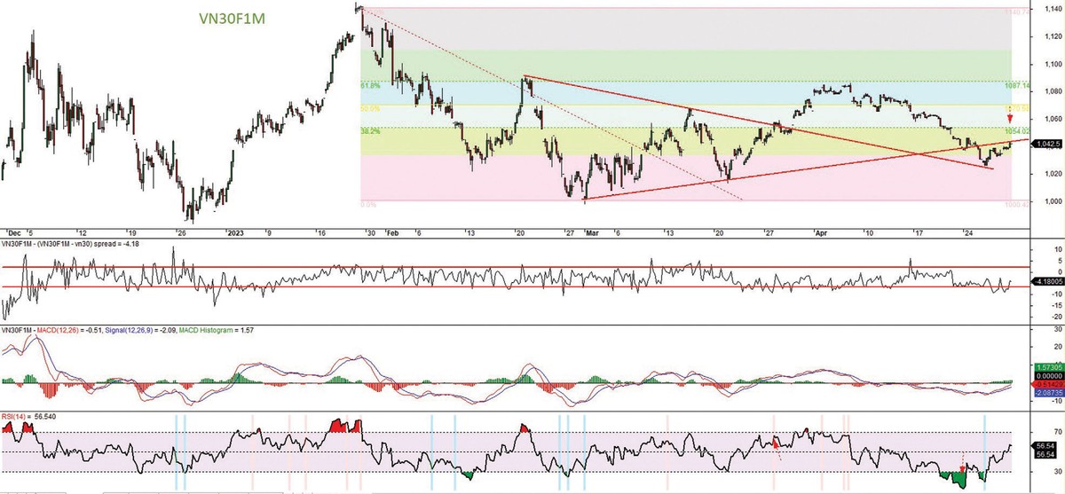Click the red down arrow near 1054.02
This screenshot has height=494, width=1065.
tap(1009, 117)
